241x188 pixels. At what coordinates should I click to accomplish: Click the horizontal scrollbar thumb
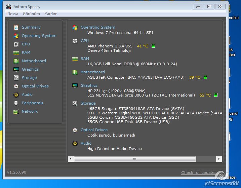(x=135, y=159)
